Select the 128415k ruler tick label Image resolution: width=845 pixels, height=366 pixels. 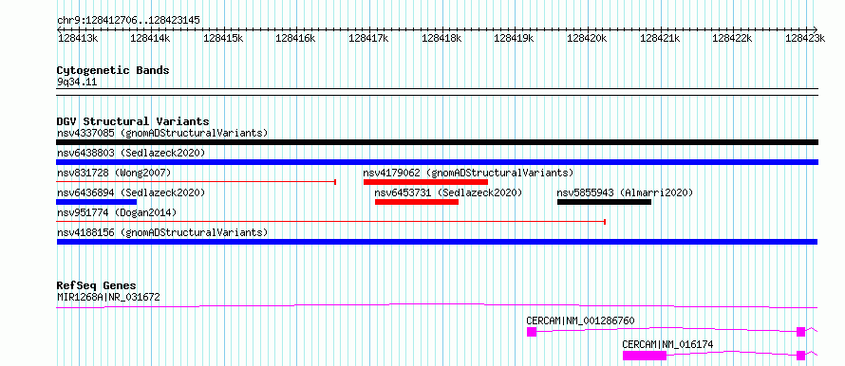223,38
